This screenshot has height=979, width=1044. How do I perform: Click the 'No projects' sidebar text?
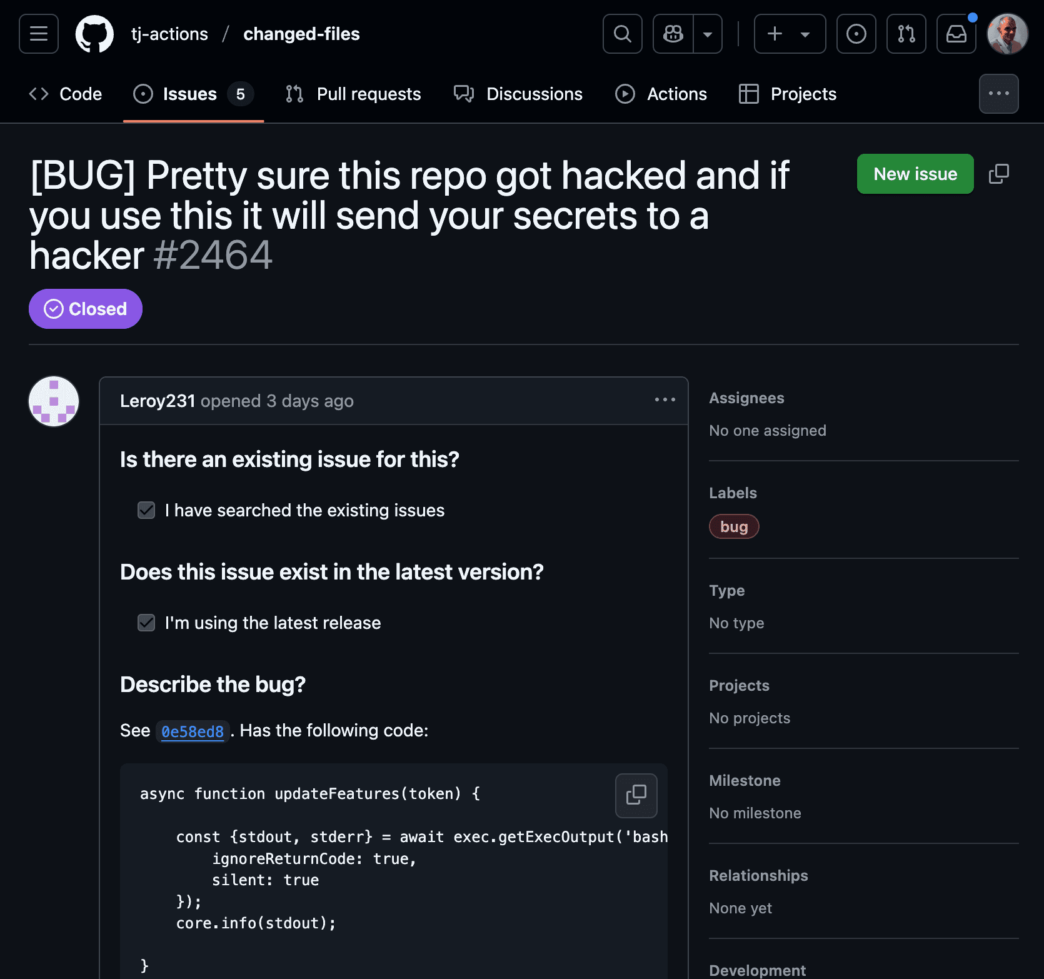tap(750, 718)
